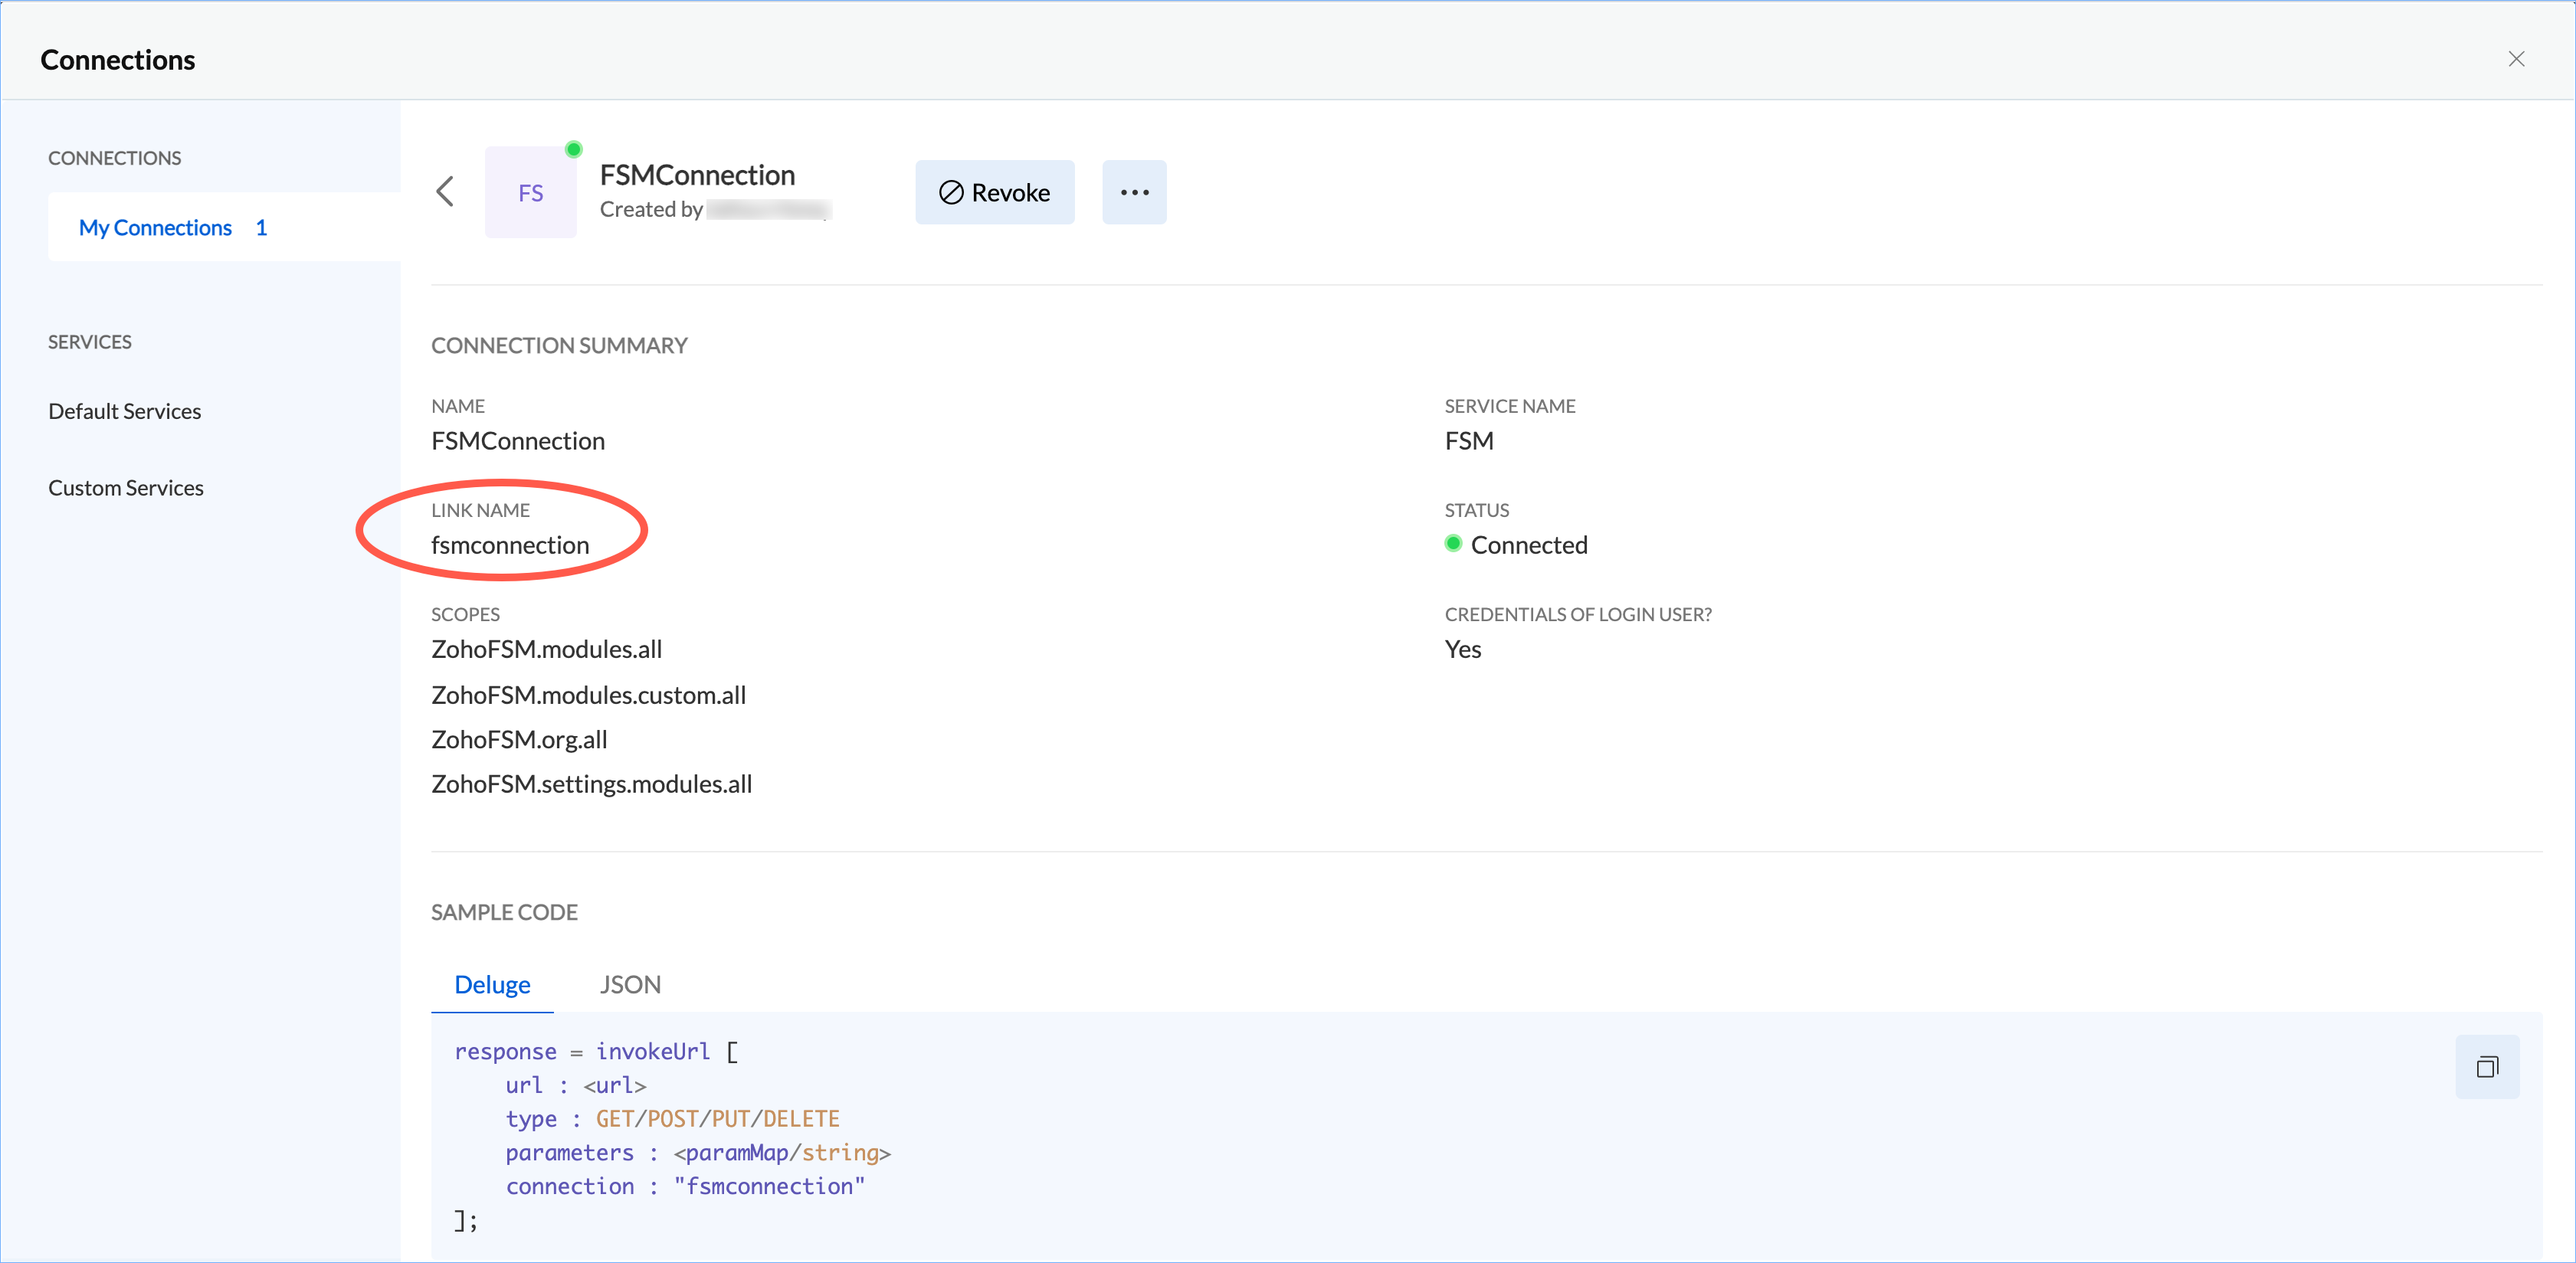Image resolution: width=2576 pixels, height=1263 pixels.
Task: Copy sample code with copy icon
Action: coord(2486,1067)
